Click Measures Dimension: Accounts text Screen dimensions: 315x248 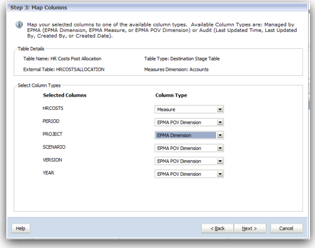pyautogui.click(x=176, y=70)
